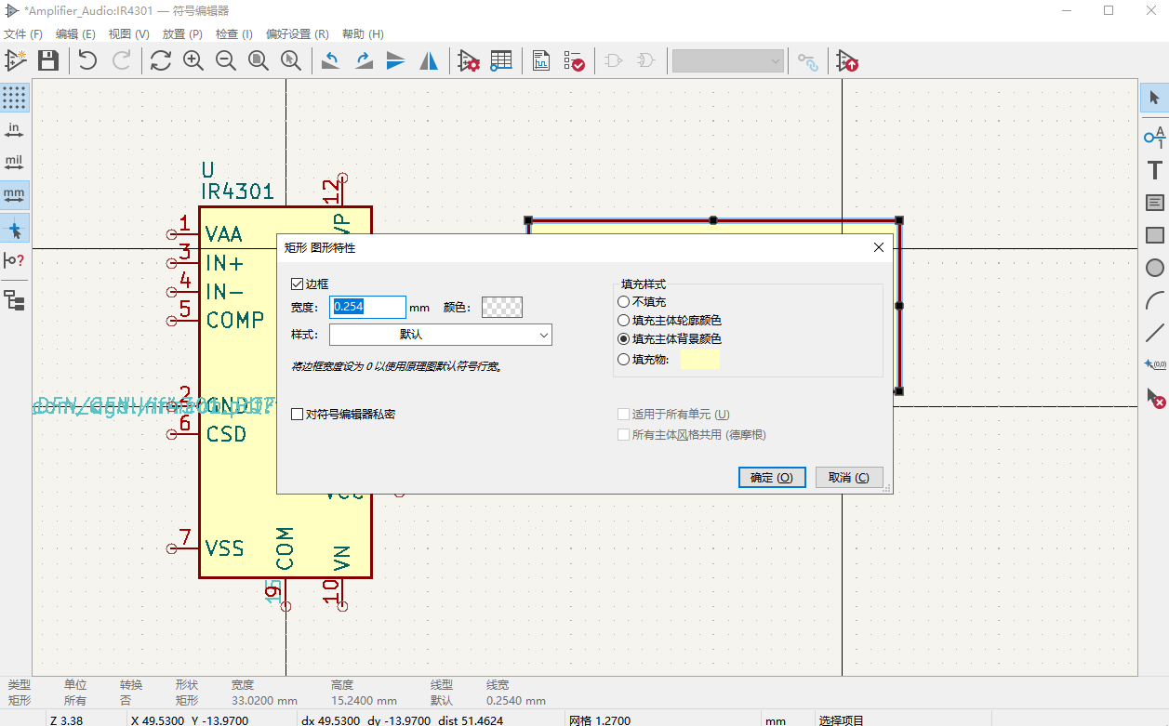Enable 对符号编辑器私密 option
Image resolution: width=1169 pixels, height=726 pixels.
[296, 414]
